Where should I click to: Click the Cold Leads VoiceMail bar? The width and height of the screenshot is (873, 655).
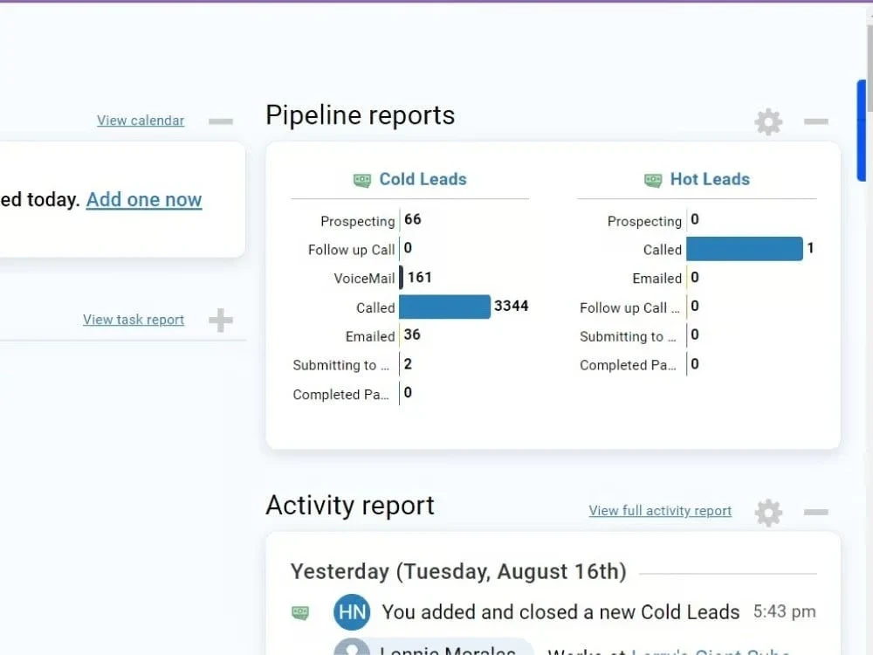pyautogui.click(x=402, y=278)
